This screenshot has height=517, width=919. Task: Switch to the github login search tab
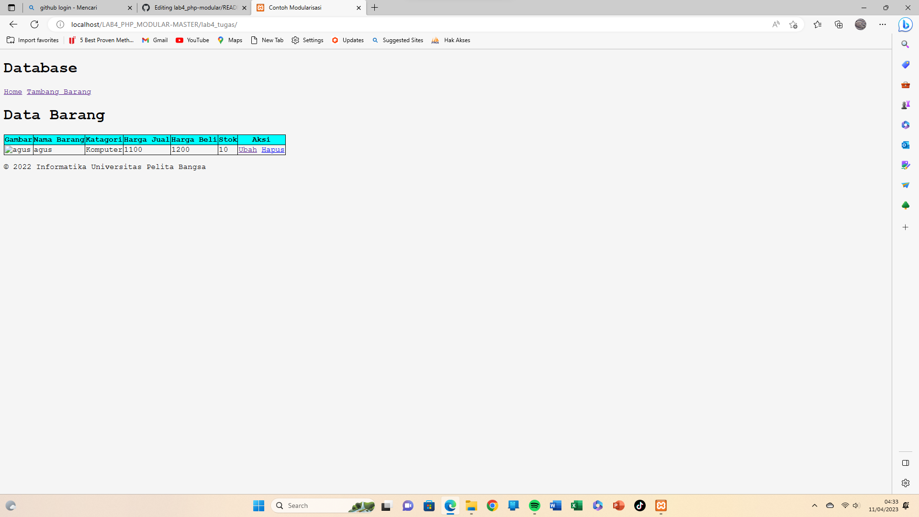coord(79,8)
